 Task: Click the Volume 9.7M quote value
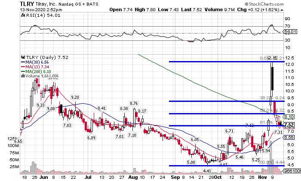(220, 9)
